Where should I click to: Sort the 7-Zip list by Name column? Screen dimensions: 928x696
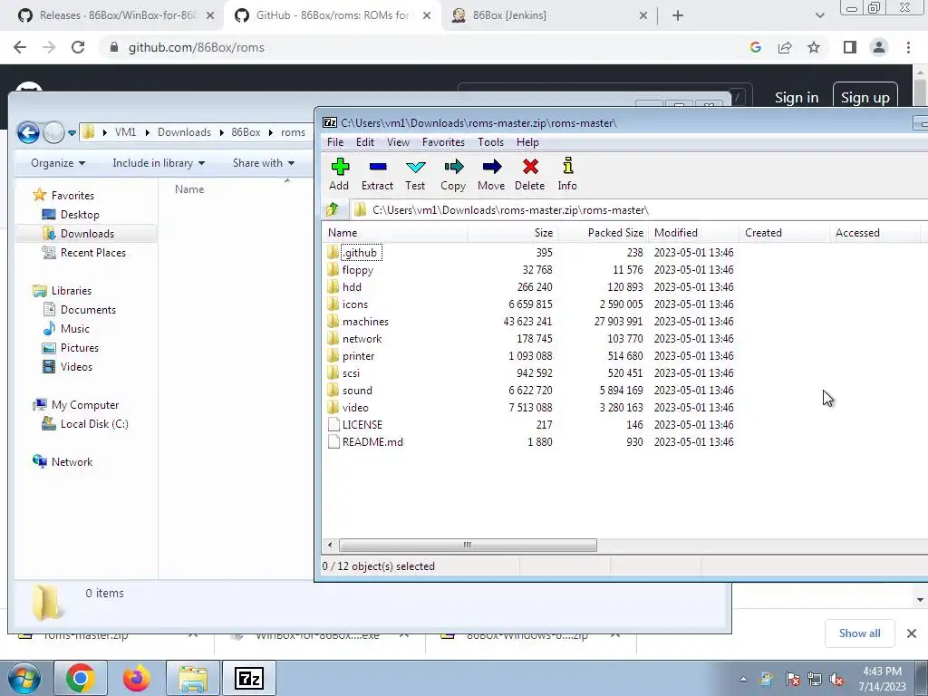395,233
